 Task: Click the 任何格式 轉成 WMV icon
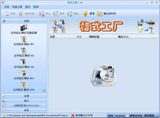[24, 85]
